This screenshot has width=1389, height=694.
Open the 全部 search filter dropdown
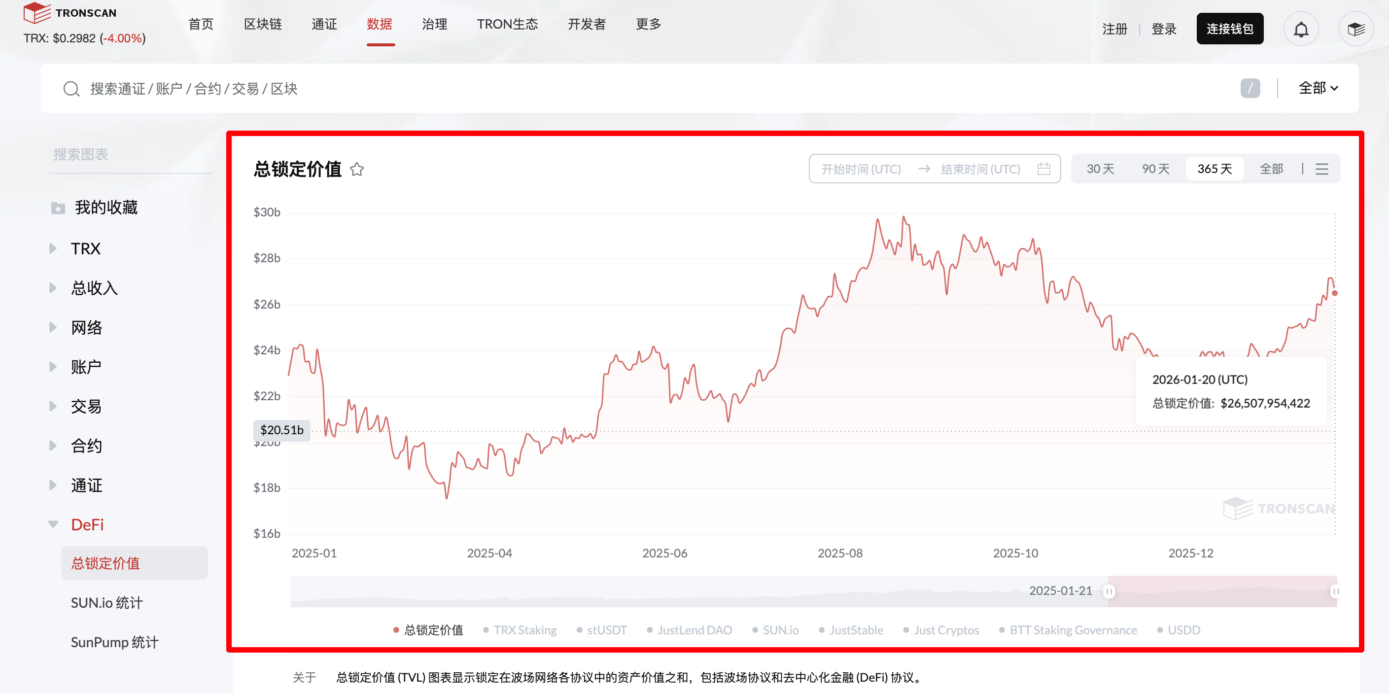coord(1318,88)
